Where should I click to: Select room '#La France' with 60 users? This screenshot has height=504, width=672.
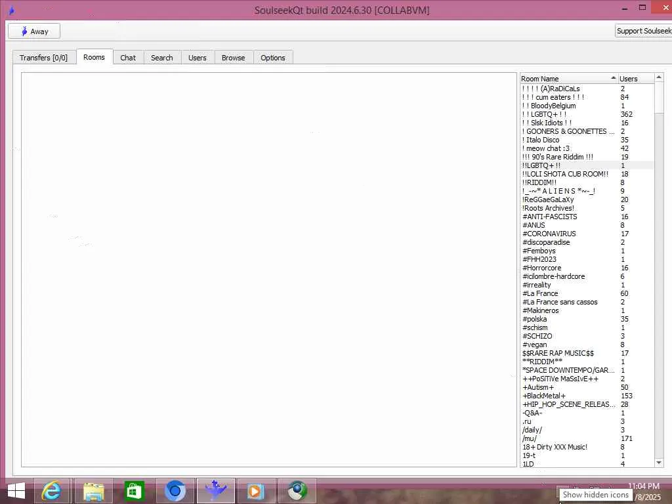click(x=587, y=293)
